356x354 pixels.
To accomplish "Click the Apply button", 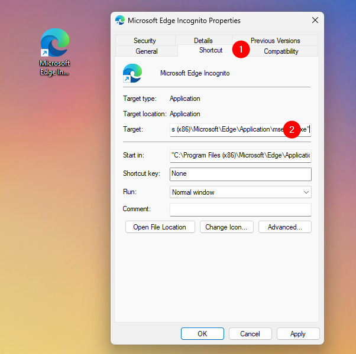I will (x=298, y=333).
